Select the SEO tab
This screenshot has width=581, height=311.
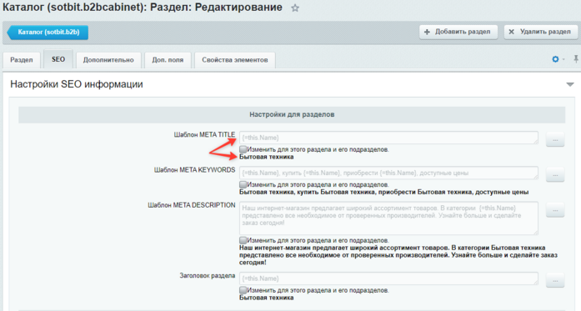click(58, 59)
